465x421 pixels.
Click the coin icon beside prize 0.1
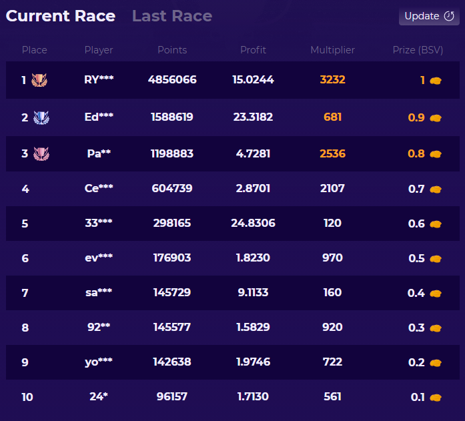click(436, 398)
